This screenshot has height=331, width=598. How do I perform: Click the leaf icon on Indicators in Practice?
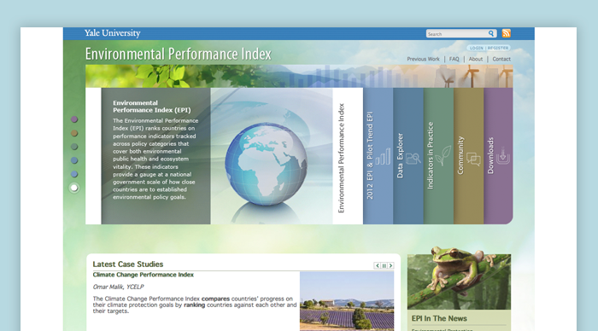point(443,155)
